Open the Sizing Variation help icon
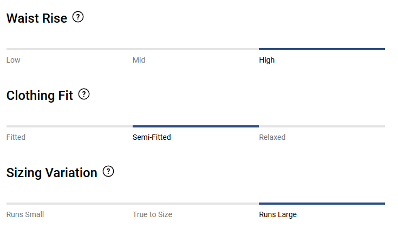This screenshot has height=236, width=398. (x=108, y=171)
